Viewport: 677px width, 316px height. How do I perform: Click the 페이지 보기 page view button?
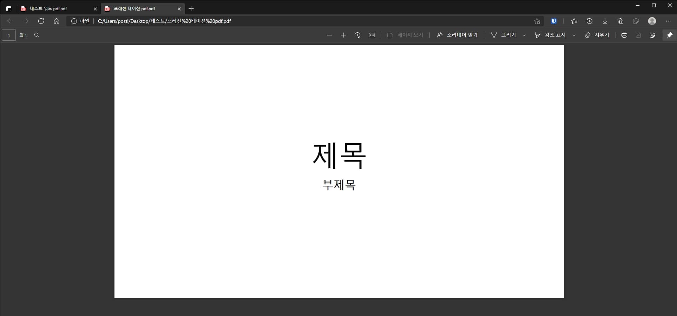406,35
